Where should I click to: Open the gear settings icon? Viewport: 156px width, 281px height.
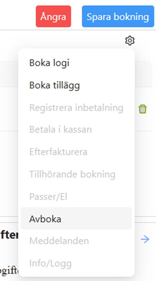pos(130,40)
